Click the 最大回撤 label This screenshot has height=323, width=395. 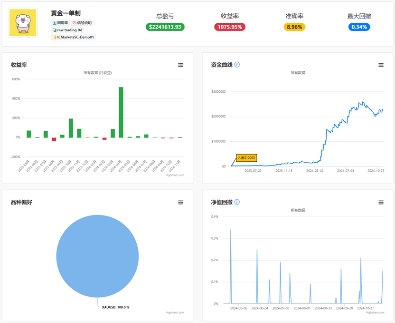click(x=359, y=16)
